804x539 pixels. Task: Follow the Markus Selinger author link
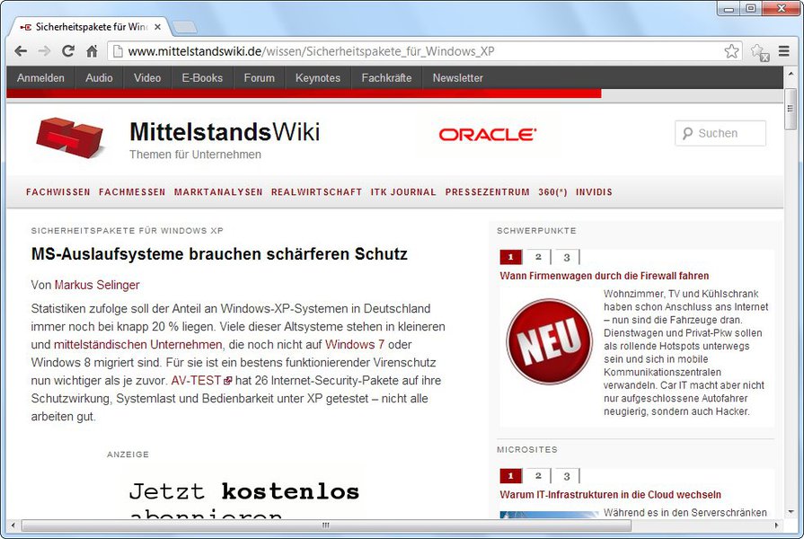(x=97, y=285)
